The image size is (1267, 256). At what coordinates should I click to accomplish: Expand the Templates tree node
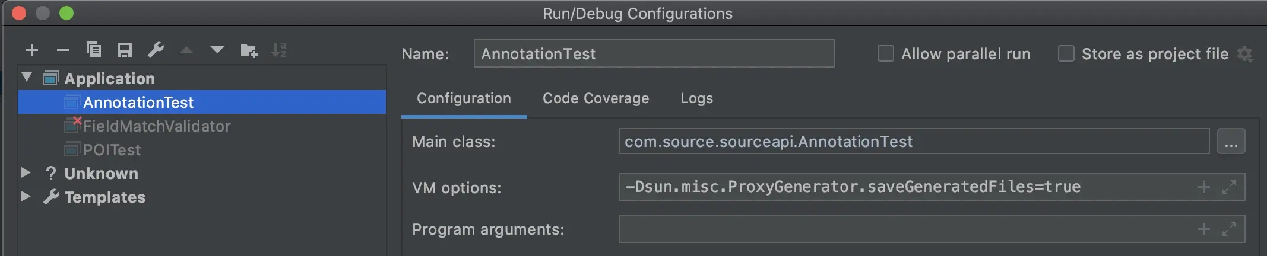[26, 197]
